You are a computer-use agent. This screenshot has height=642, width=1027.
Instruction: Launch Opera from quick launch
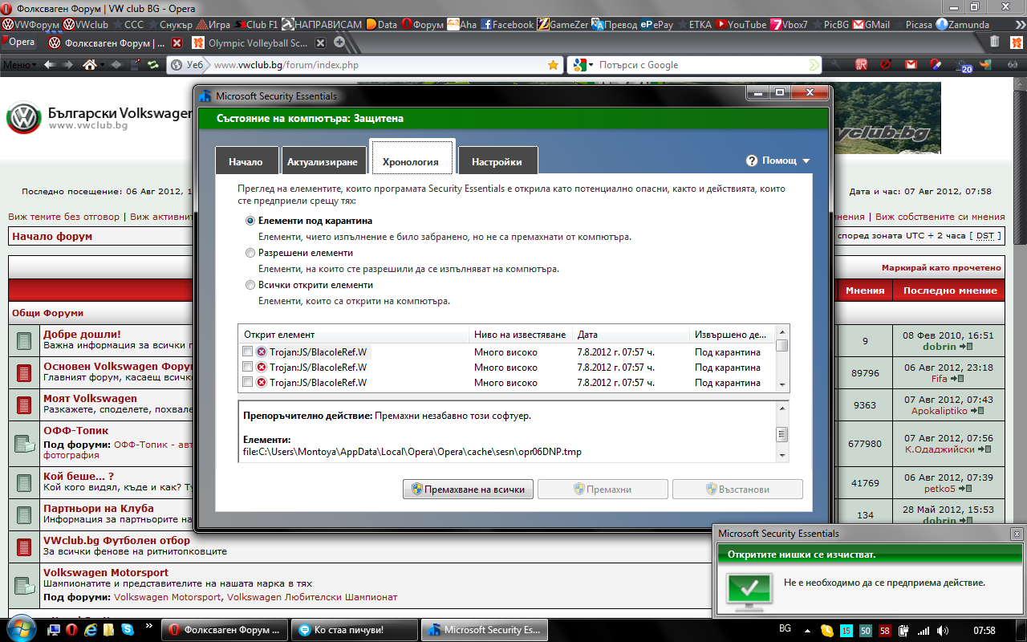[x=71, y=630]
